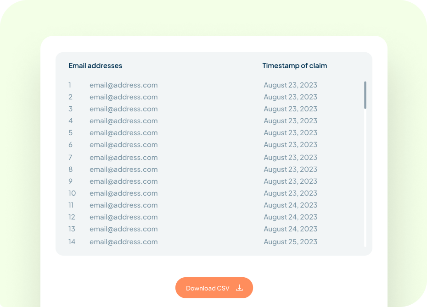Select the email in row 5
This screenshot has height=307, width=427.
[124, 133]
